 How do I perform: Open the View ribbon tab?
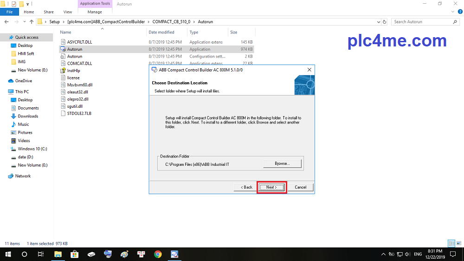67,12
